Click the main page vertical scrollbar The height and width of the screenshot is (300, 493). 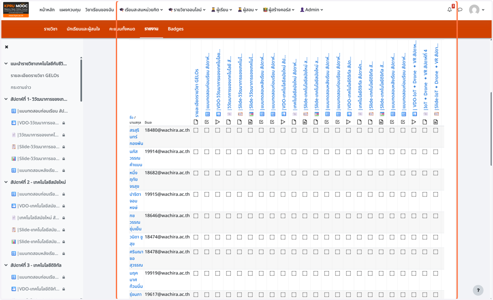click(x=491, y=128)
